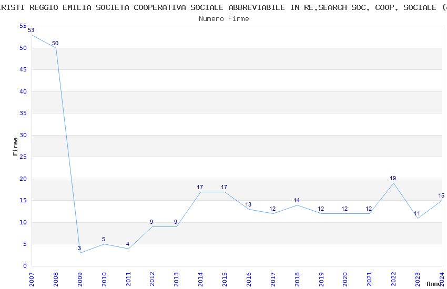Screen dimensions: 447x289
Task: Click the 2012 year label on the x-axis
Action: click(x=152, y=280)
